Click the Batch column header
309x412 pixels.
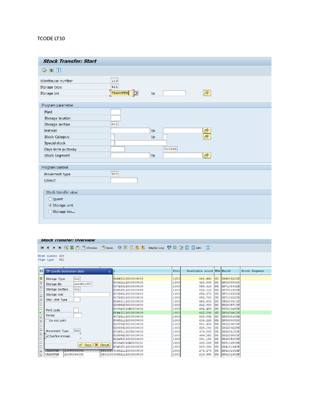tap(231, 271)
